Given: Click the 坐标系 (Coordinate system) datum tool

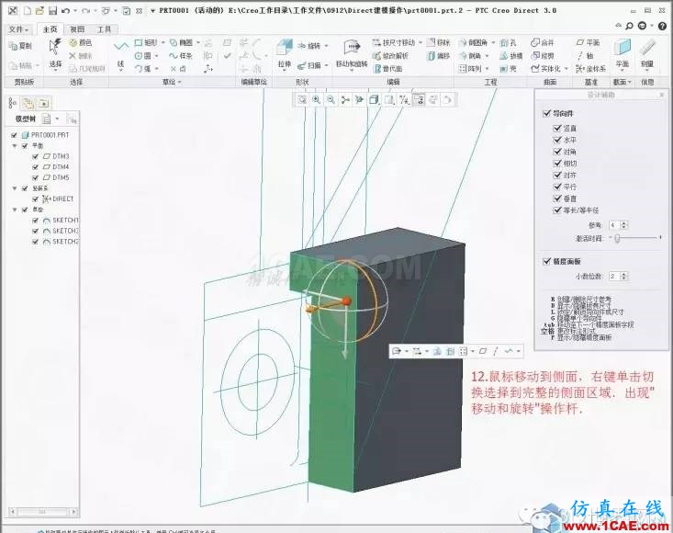Looking at the screenshot, I should pos(591,68).
